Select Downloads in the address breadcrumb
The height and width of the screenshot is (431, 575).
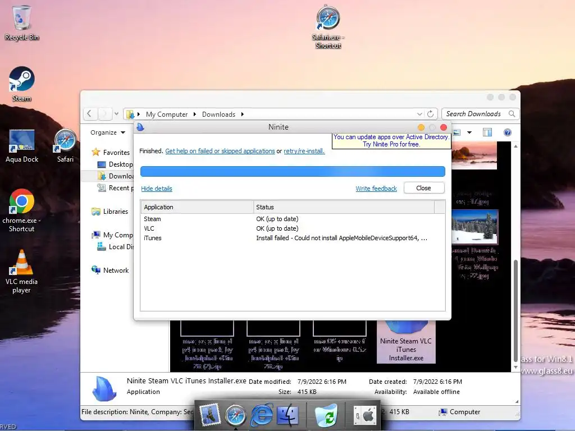pyautogui.click(x=218, y=114)
